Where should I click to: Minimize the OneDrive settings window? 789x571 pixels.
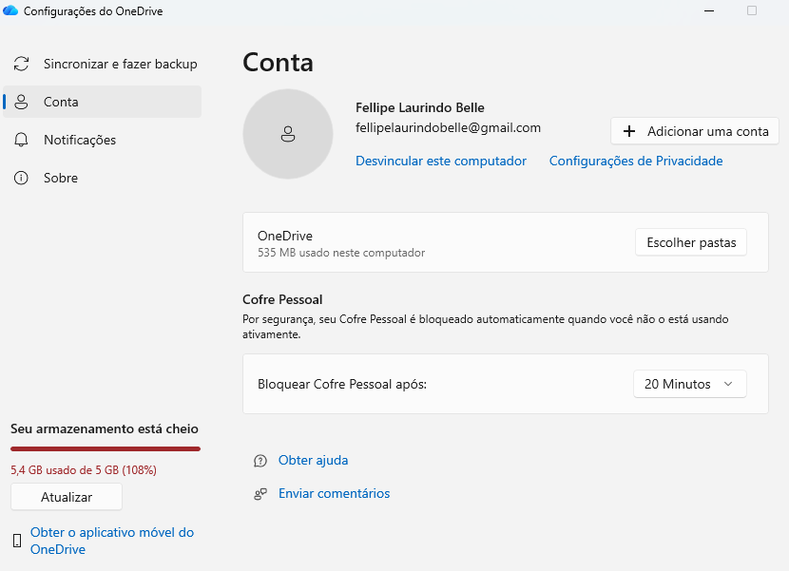pyautogui.click(x=709, y=10)
